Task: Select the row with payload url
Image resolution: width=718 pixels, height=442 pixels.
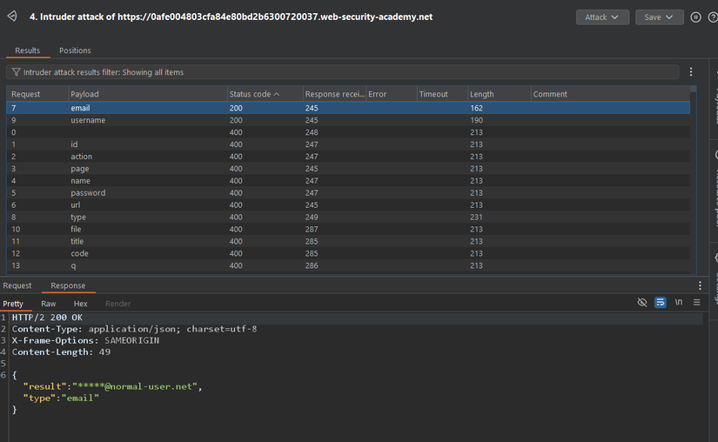Action: (348, 205)
